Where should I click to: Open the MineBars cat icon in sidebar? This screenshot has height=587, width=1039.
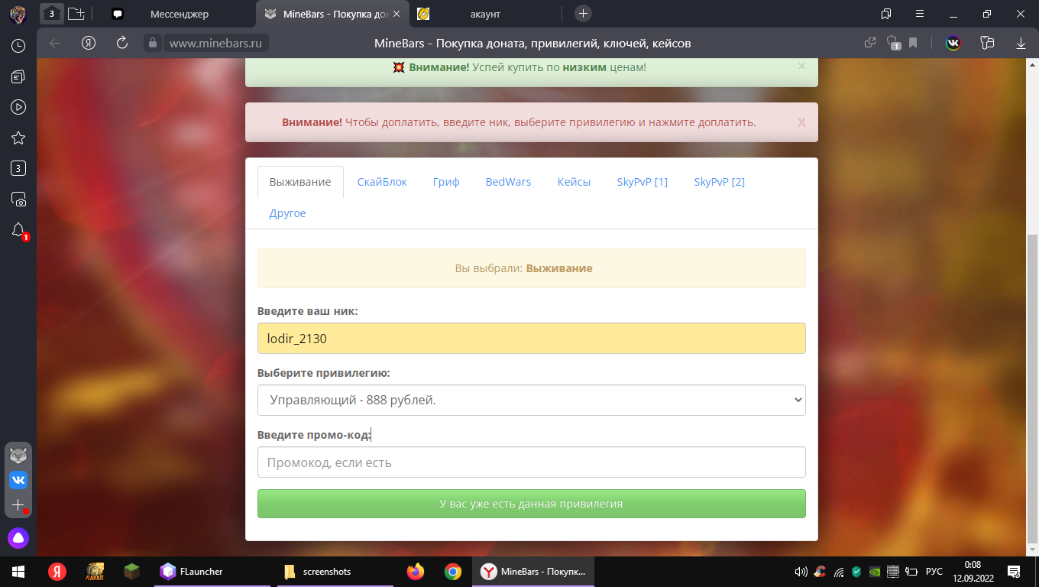[x=18, y=456]
